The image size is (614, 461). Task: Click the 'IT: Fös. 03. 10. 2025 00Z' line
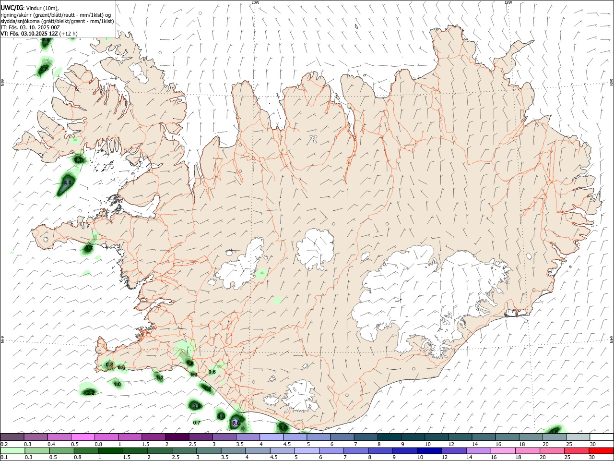click(30, 27)
